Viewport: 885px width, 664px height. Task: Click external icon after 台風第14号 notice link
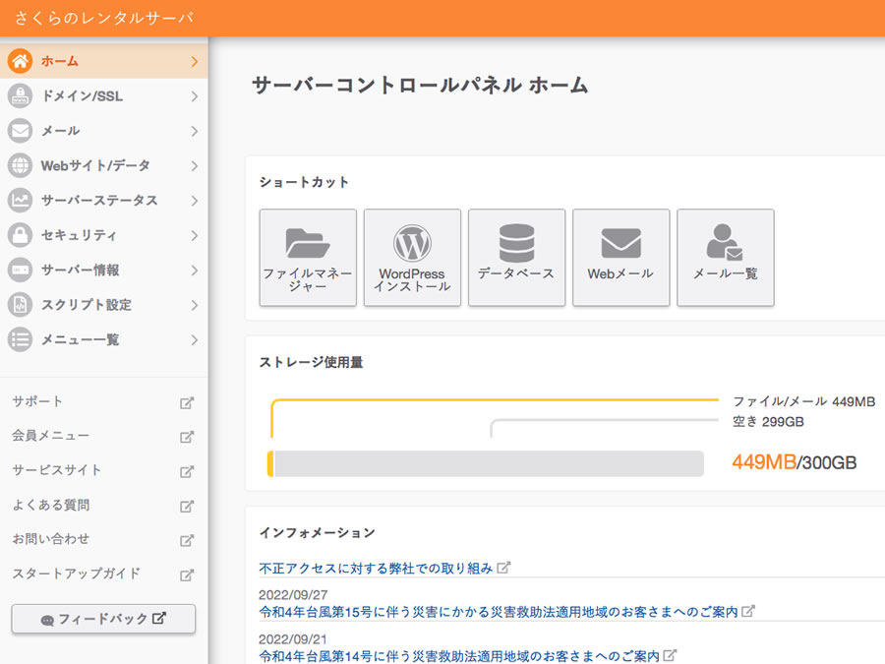[670, 655]
